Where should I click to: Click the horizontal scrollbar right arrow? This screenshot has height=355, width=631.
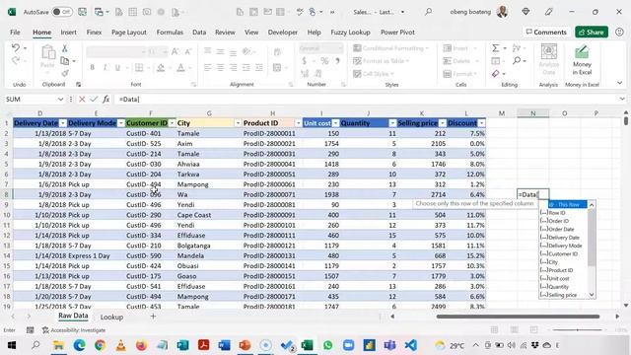click(x=617, y=317)
